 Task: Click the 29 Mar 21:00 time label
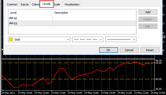125,93
